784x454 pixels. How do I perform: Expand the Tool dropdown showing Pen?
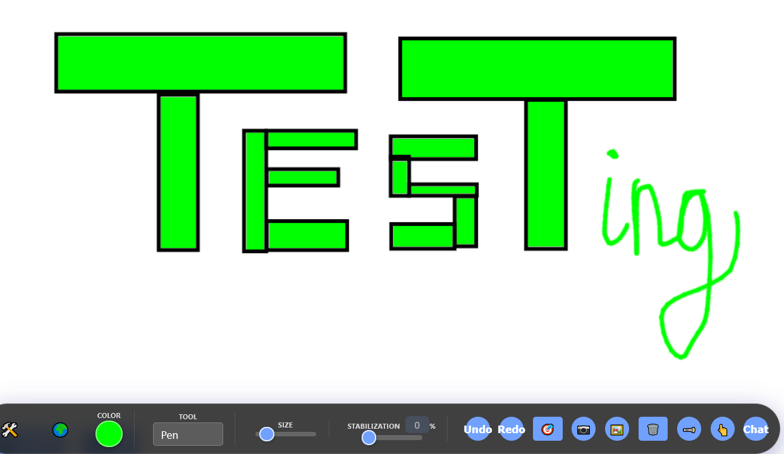188,434
